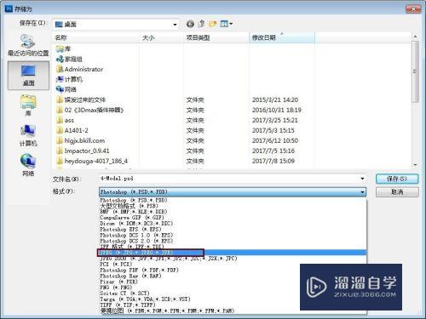The width and height of the screenshot is (426, 319).
Task: Open the 文件名 history dropdown arrow
Action: pyautogui.click(x=362, y=179)
